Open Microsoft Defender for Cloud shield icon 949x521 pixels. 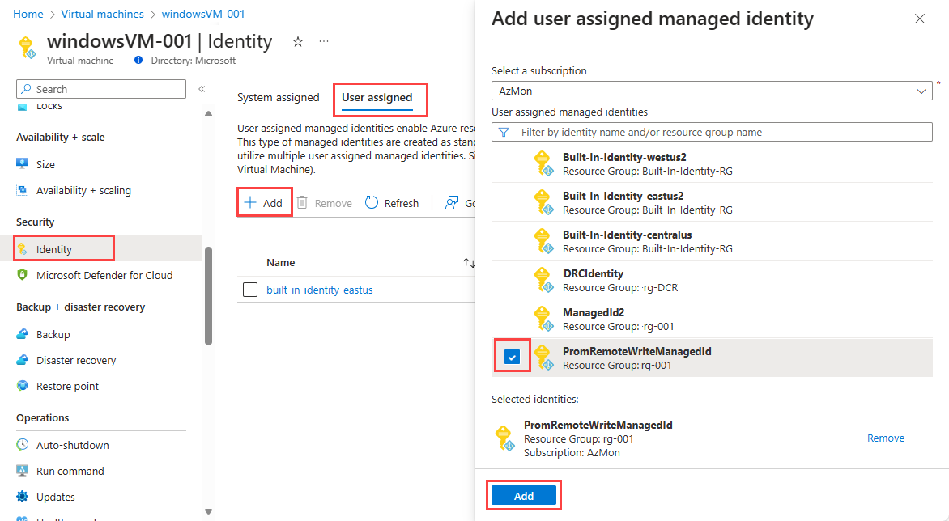click(x=23, y=275)
